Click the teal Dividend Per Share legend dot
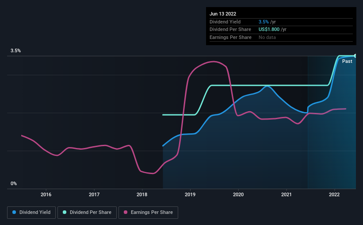363x225 pixels. pyautogui.click(x=65, y=212)
